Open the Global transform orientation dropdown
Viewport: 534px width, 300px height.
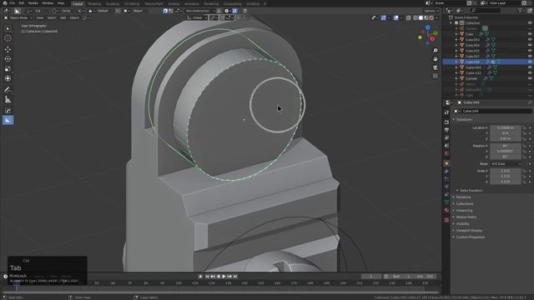point(197,17)
